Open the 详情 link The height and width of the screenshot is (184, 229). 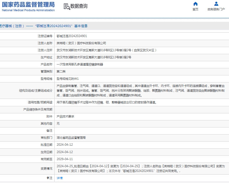tap(60, 178)
